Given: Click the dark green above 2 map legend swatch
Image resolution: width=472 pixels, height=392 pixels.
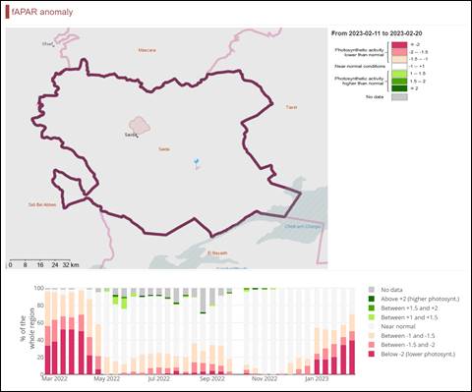Looking at the screenshot, I should coord(399,88).
